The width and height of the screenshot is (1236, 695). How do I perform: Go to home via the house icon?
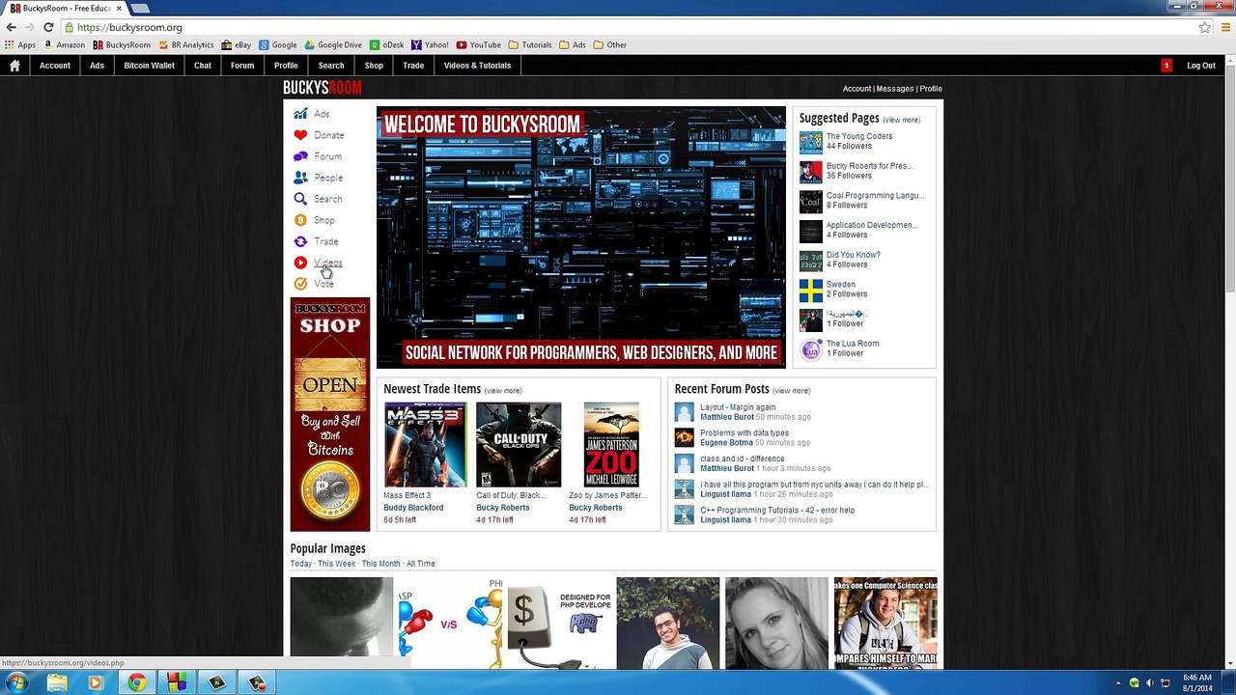click(x=14, y=66)
